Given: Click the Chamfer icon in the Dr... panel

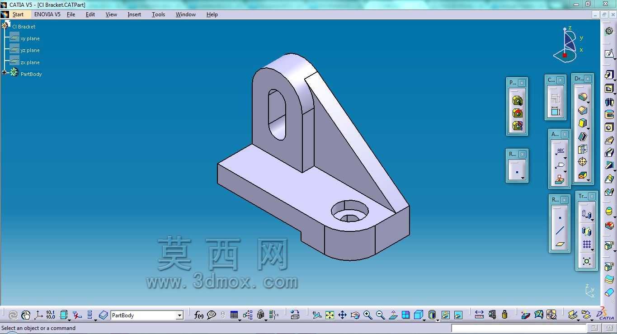Looking at the screenshot, I should [x=583, y=110].
